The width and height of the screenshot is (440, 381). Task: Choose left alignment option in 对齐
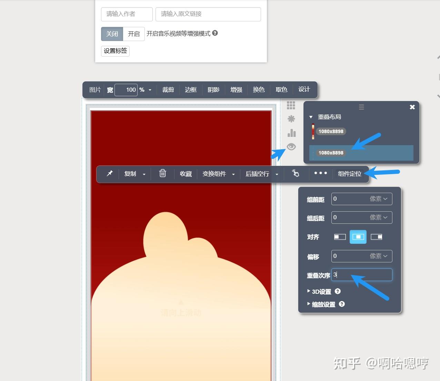[340, 237]
